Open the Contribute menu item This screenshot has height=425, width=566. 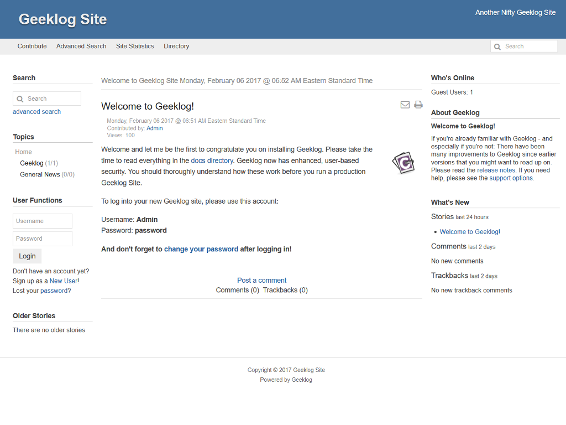pyautogui.click(x=32, y=46)
